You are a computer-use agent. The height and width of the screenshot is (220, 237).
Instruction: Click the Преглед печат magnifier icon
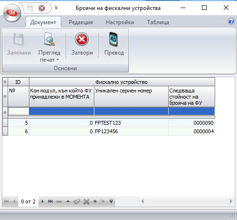click(x=49, y=39)
